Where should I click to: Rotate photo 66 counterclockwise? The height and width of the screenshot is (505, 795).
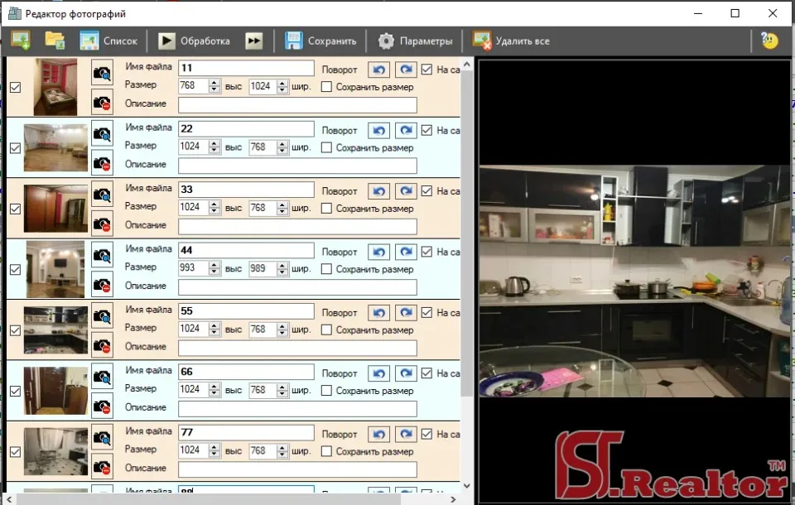point(378,373)
